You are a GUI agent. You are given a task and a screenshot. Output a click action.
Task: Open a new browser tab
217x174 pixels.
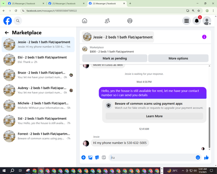click(130, 3)
